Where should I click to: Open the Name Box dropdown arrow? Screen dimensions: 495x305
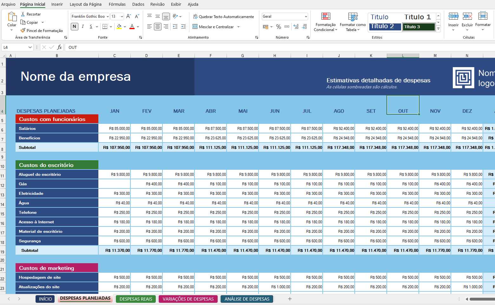tap(30, 48)
